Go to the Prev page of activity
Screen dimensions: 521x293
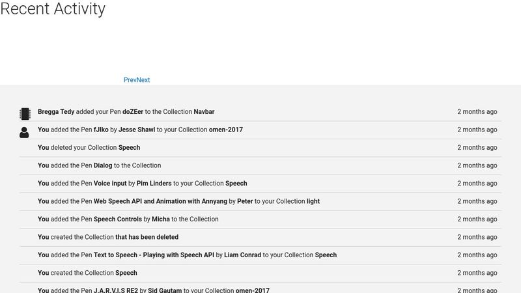(130, 80)
